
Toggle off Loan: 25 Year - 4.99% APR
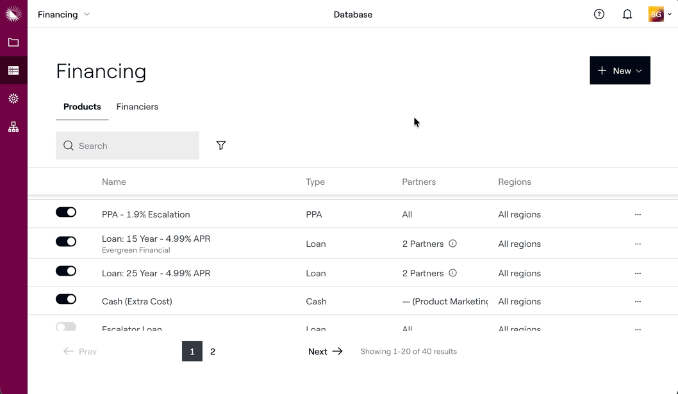tap(66, 271)
